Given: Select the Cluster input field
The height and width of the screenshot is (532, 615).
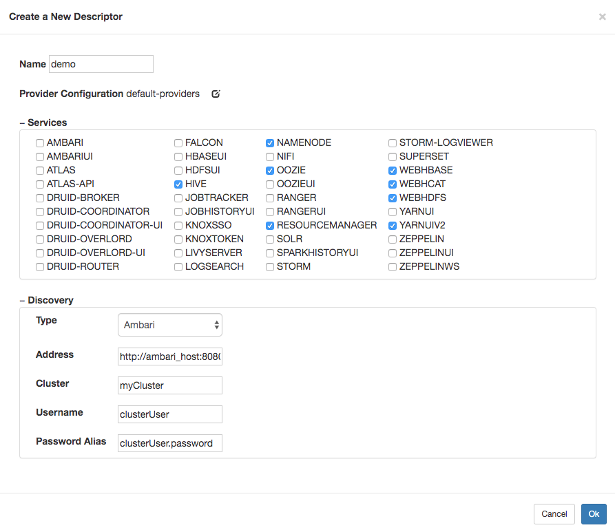Looking at the screenshot, I should click(x=169, y=385).
